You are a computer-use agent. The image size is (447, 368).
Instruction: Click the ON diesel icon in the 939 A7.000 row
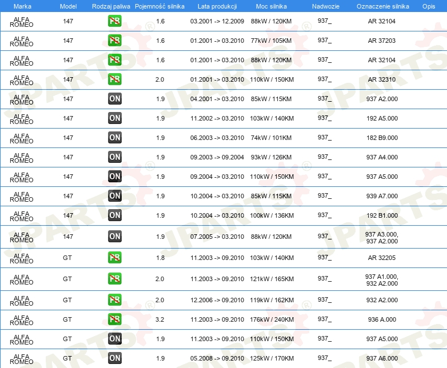pos(114,196)
